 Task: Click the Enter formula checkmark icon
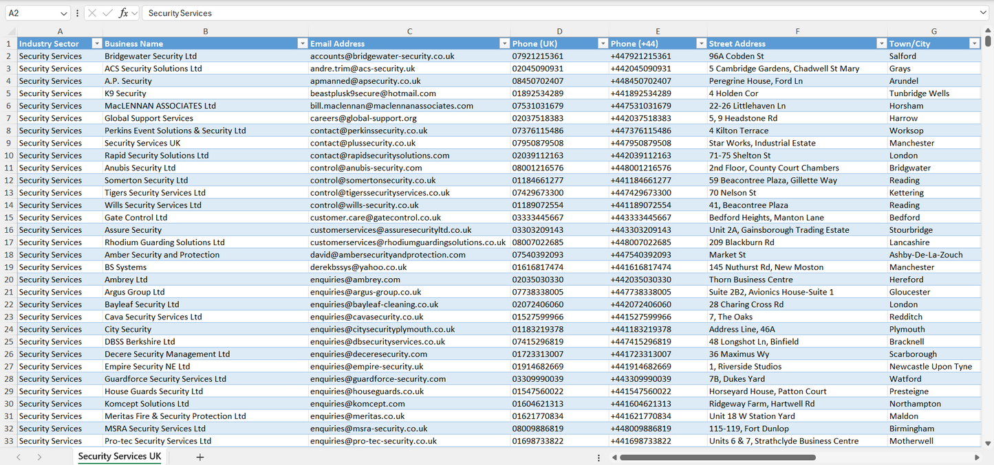click(107, 13)
